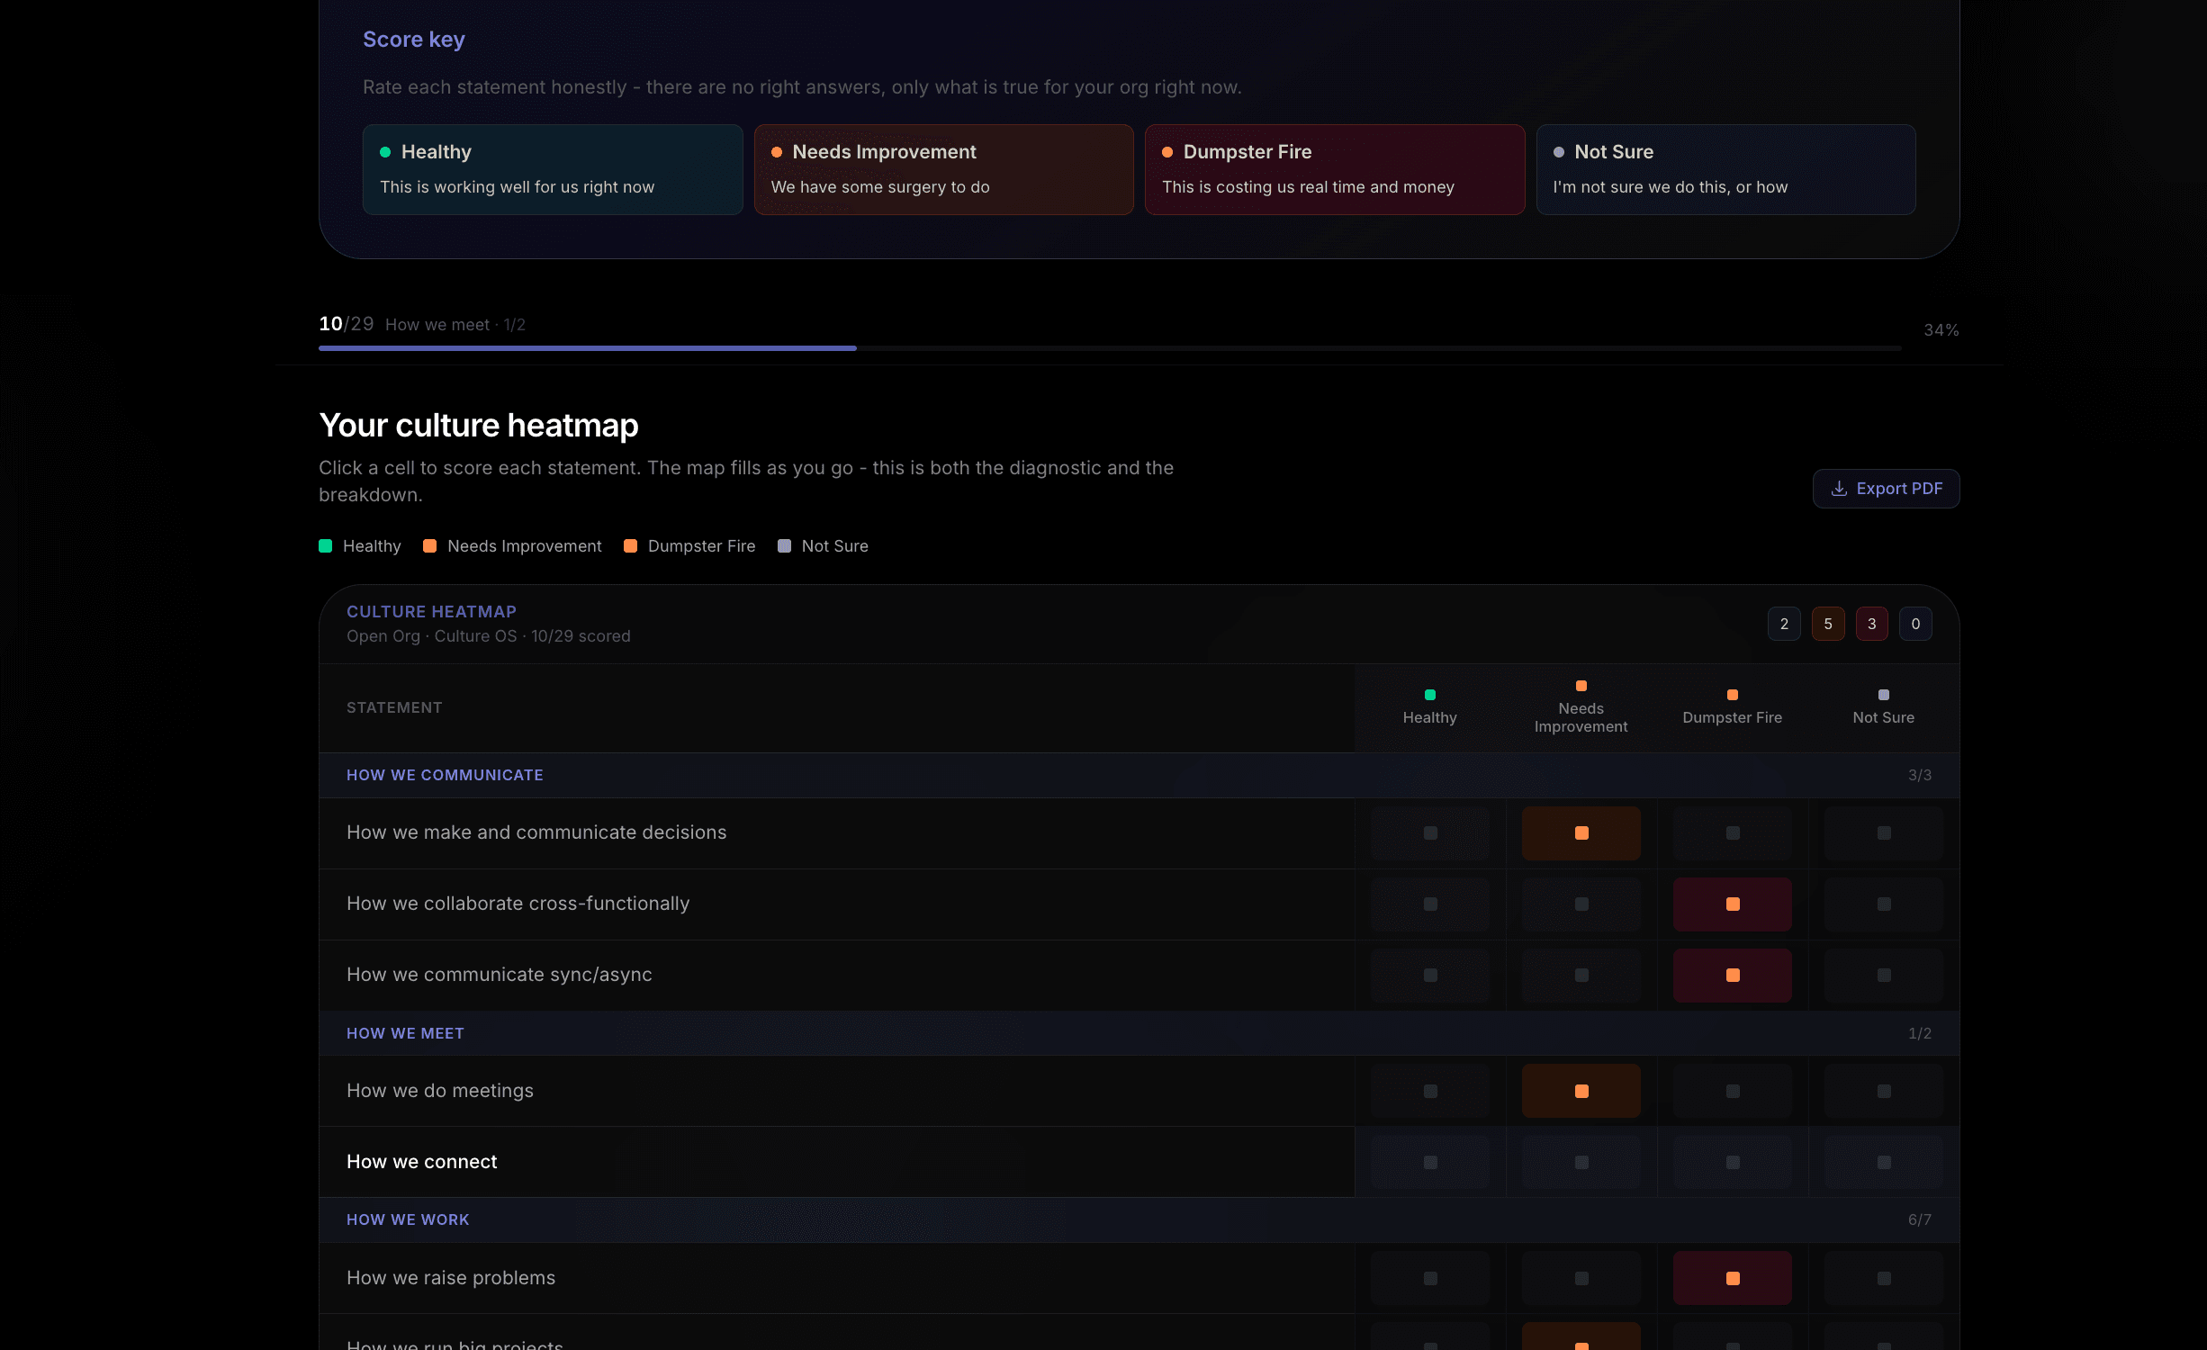Click 'How we connect' statement text
Viewport: 2207px width, 1350px height.
(421, 1162)
